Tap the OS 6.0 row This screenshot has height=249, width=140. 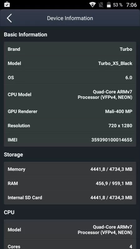click(70, 78)
